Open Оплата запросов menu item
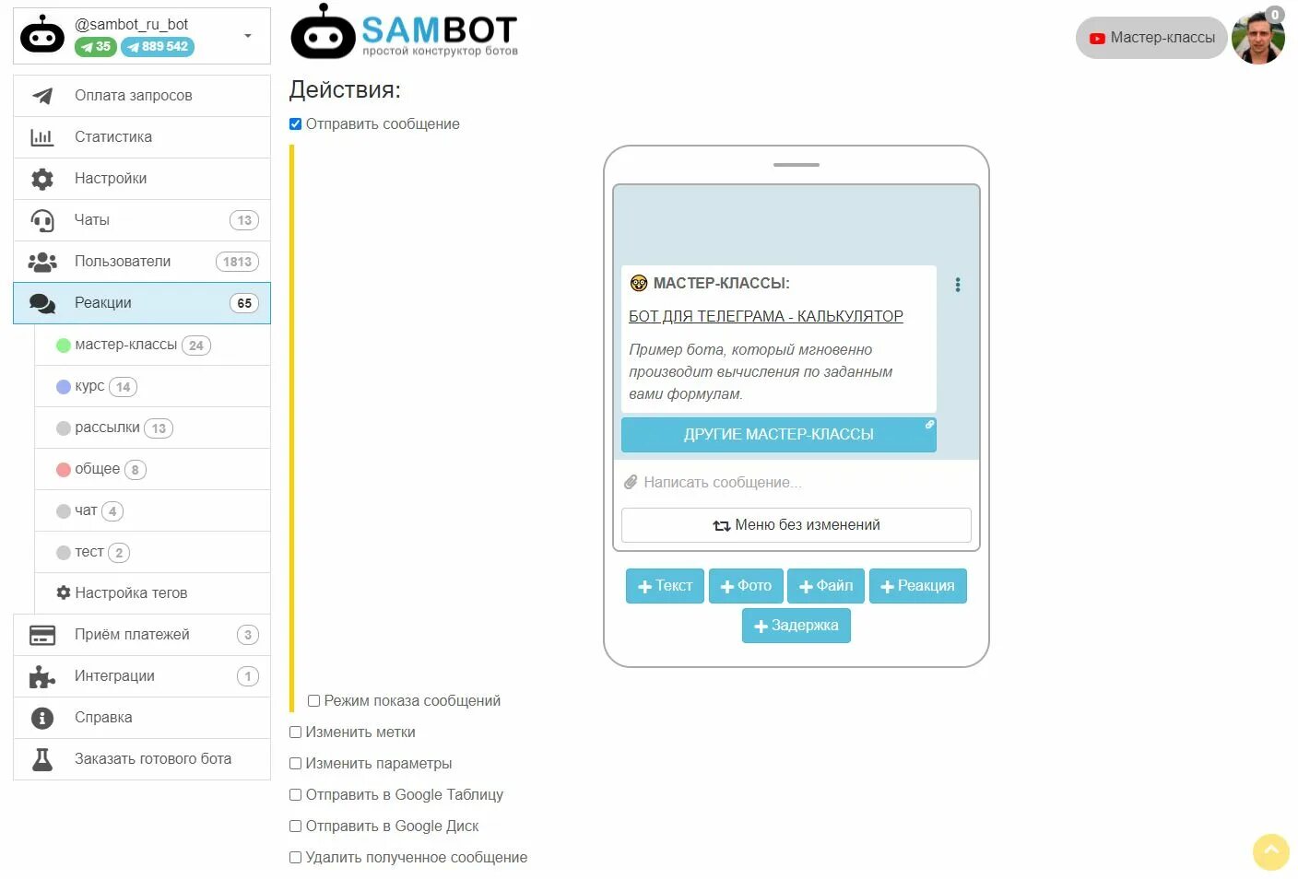The image size is (1298, 879). (x=142, y=96)
